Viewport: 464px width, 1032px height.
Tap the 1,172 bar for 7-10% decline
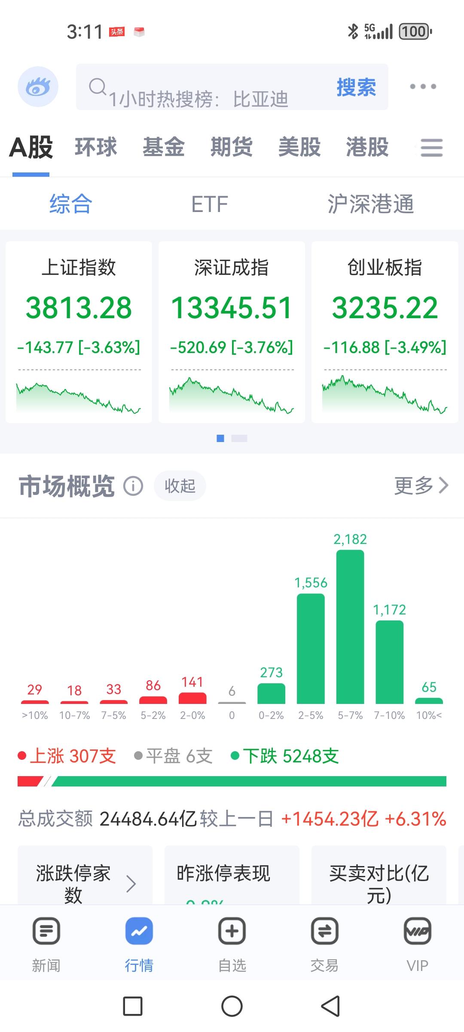tap(390, 662)
